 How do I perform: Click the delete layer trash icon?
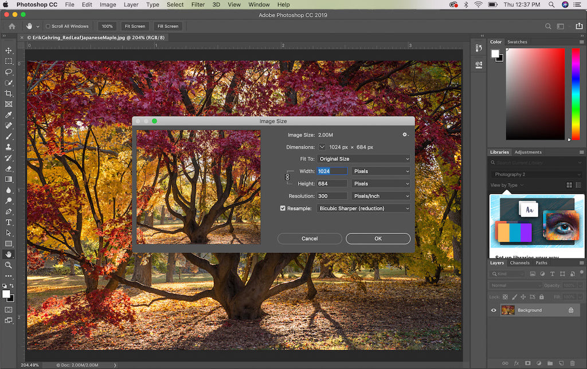coord(572,363)
